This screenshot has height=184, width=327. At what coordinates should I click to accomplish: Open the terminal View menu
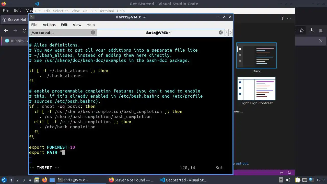coord(77,25)
